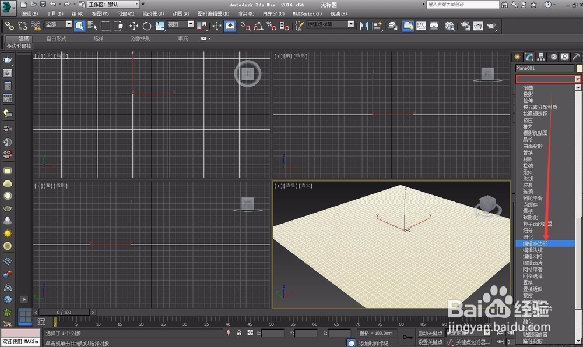Switch to the 自由形式 ribbon tab

56,38
